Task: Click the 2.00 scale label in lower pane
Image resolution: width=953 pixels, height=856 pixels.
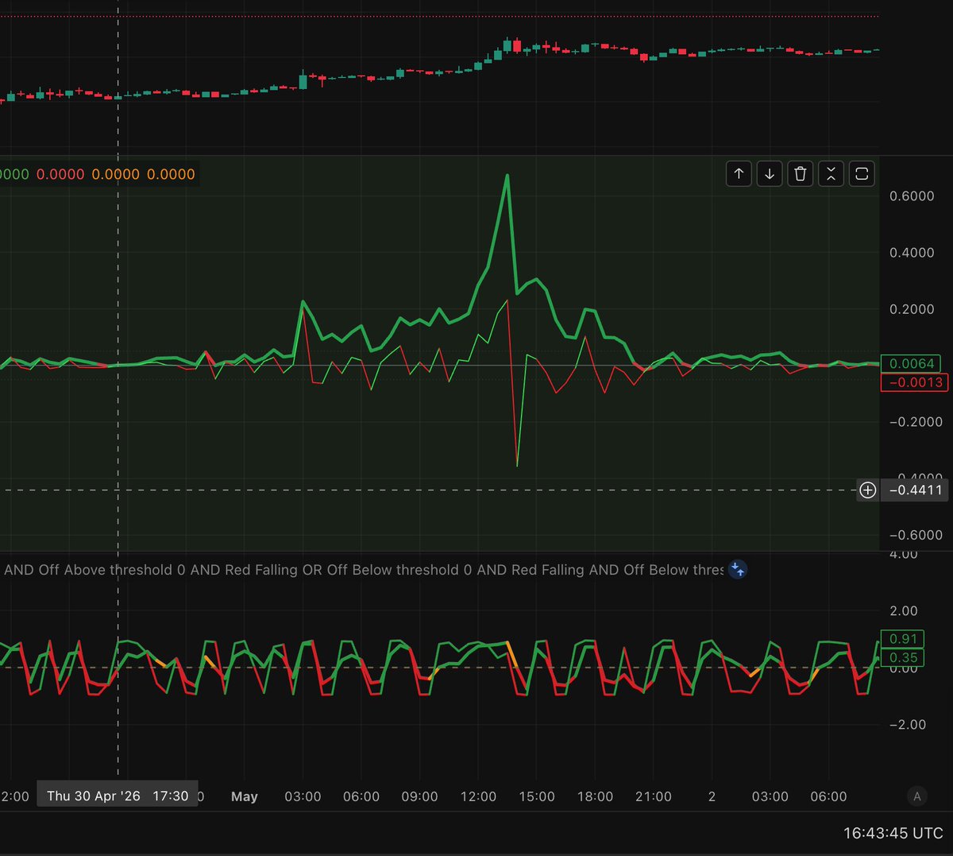Action: [x=904, y=611]
